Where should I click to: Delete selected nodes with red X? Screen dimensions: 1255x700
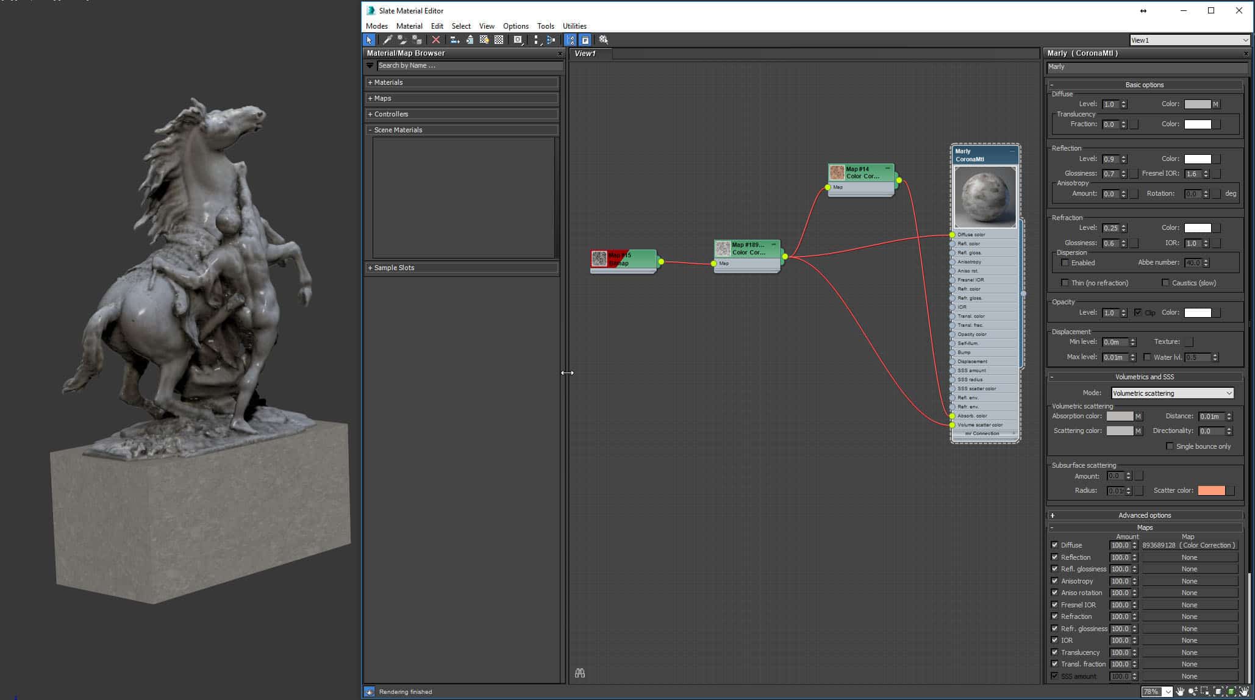pos(435,40)
